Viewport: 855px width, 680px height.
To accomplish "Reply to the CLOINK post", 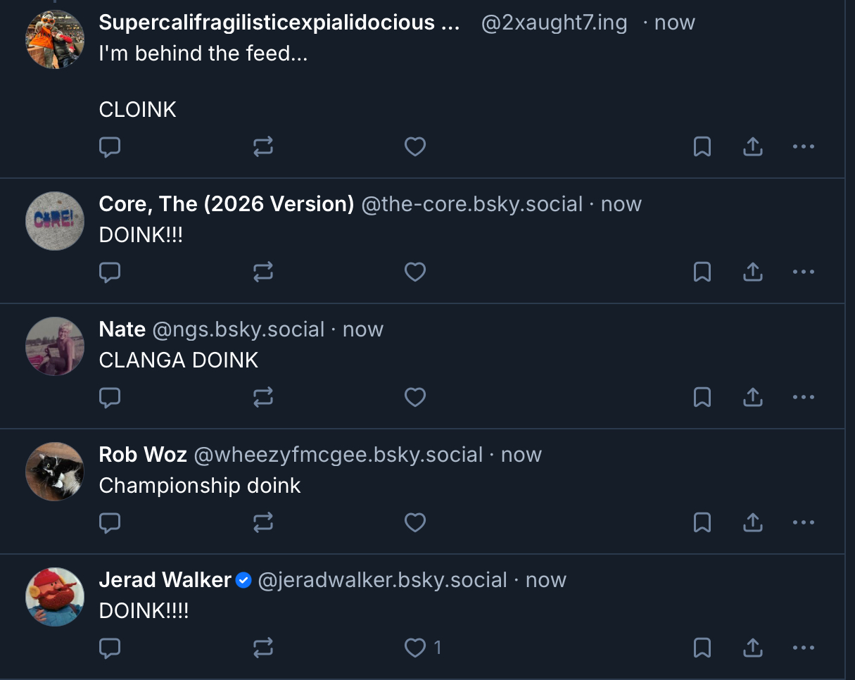I will [110, 146].
